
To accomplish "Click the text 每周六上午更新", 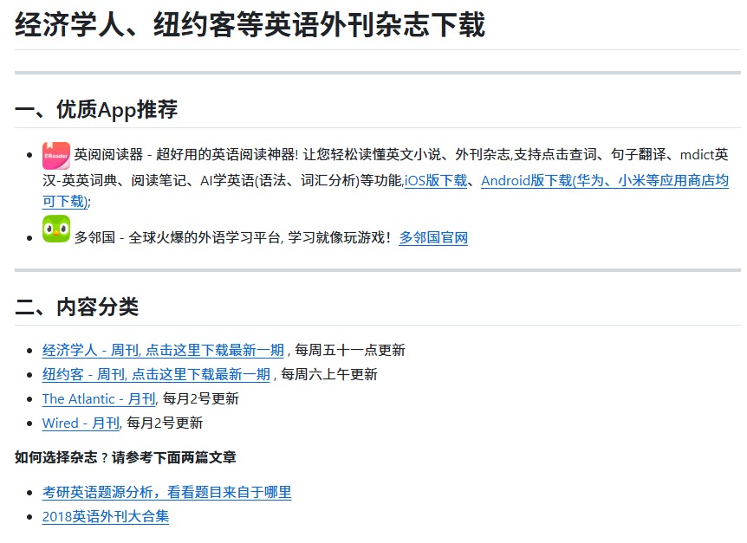I will [x=329, y=374].
